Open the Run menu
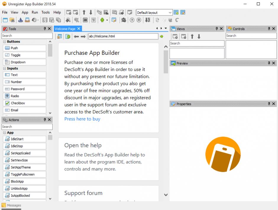Viewport: 278px width, 210px height. tap(35, 12)
